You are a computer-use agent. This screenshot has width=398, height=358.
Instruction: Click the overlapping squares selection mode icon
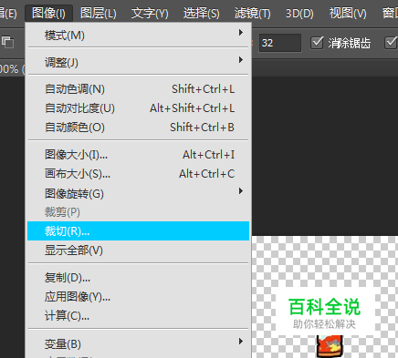[x=7, y=42]
